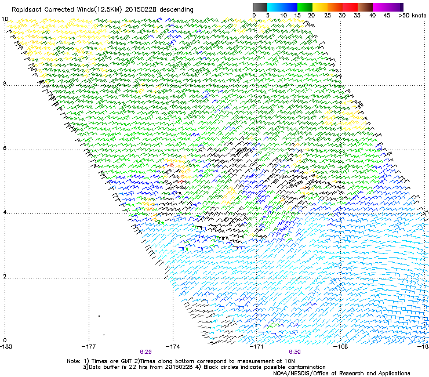Click the green 15-20 knots legend segment
Viewport: 429px width, 377px height.
coord(305,7)
